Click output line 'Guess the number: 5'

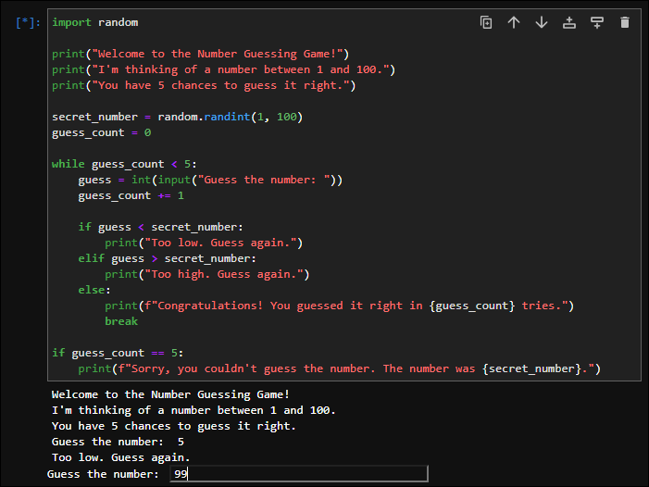click(118, 442)
